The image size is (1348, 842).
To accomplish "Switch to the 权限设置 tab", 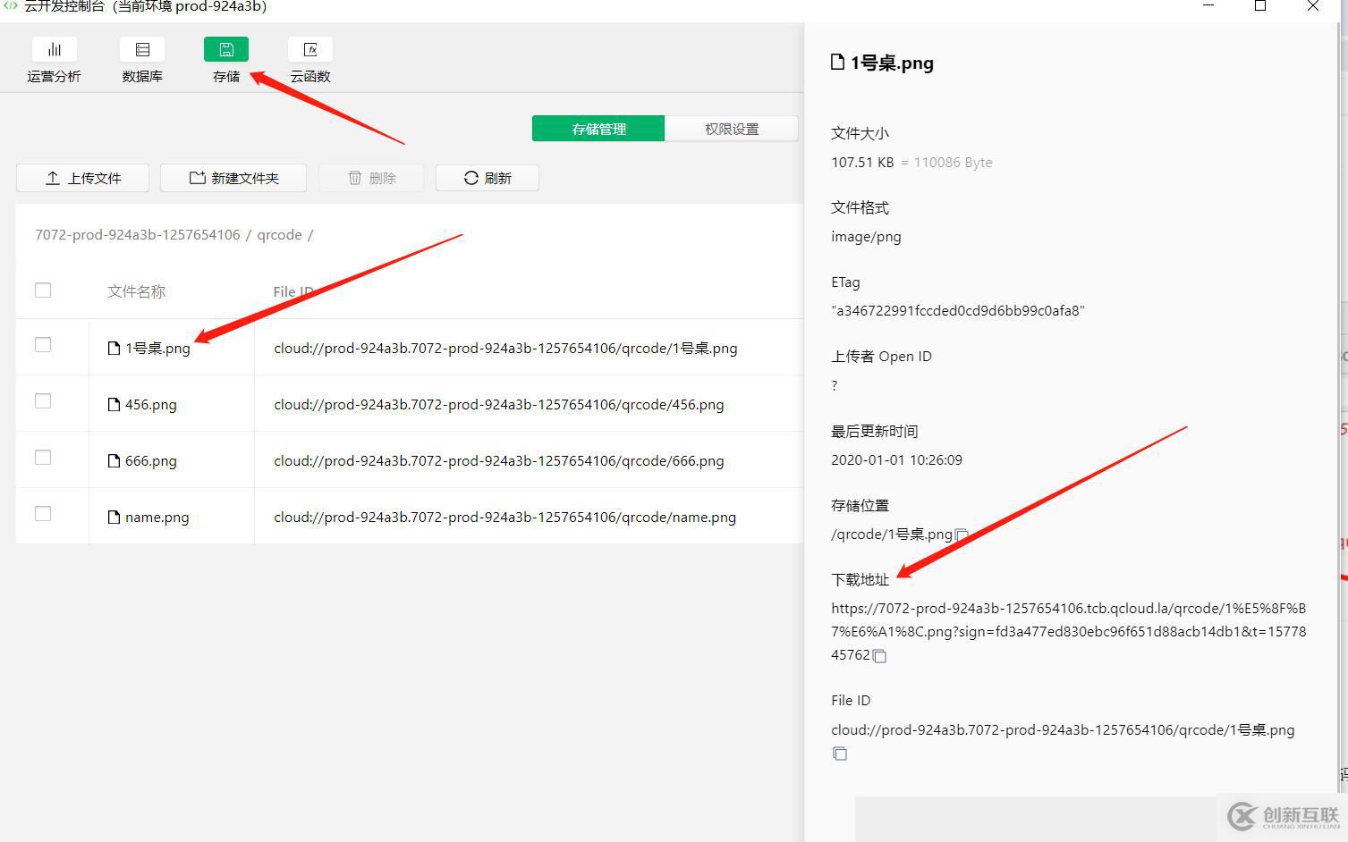I will pyautogui.click(x=732, y=129).
